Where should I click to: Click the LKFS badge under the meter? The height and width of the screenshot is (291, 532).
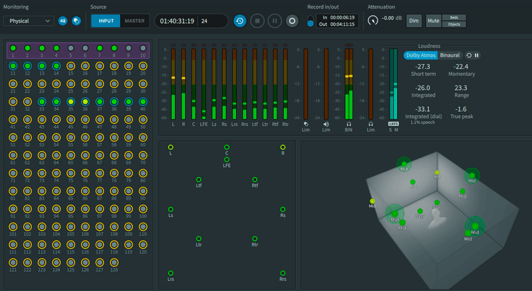click(x=394, y=124)
